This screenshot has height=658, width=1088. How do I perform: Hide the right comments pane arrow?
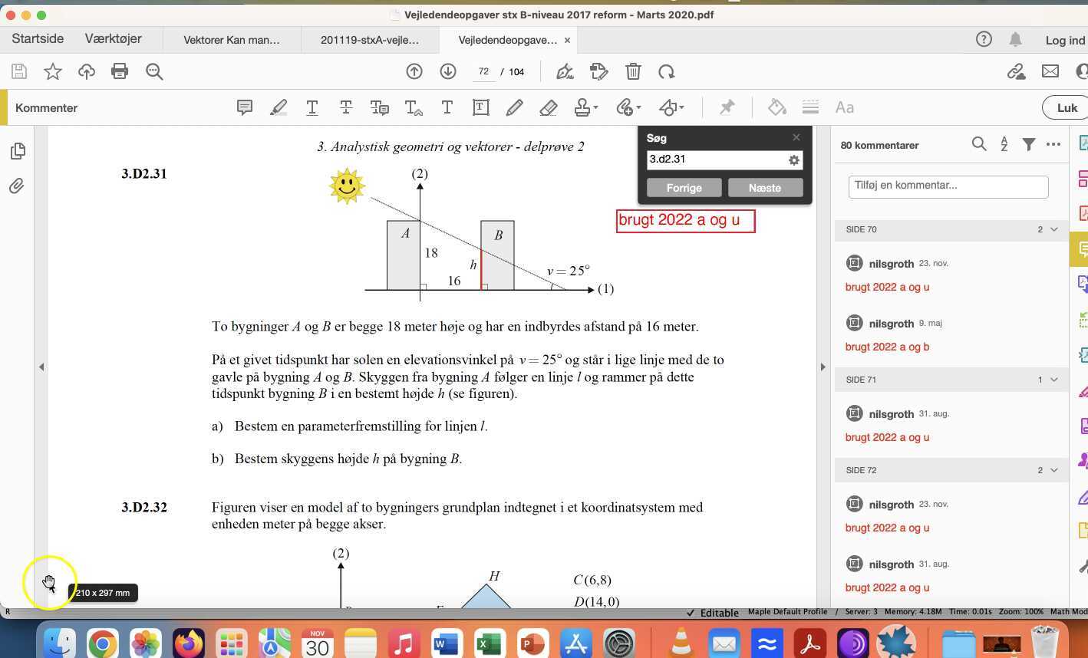823,367
